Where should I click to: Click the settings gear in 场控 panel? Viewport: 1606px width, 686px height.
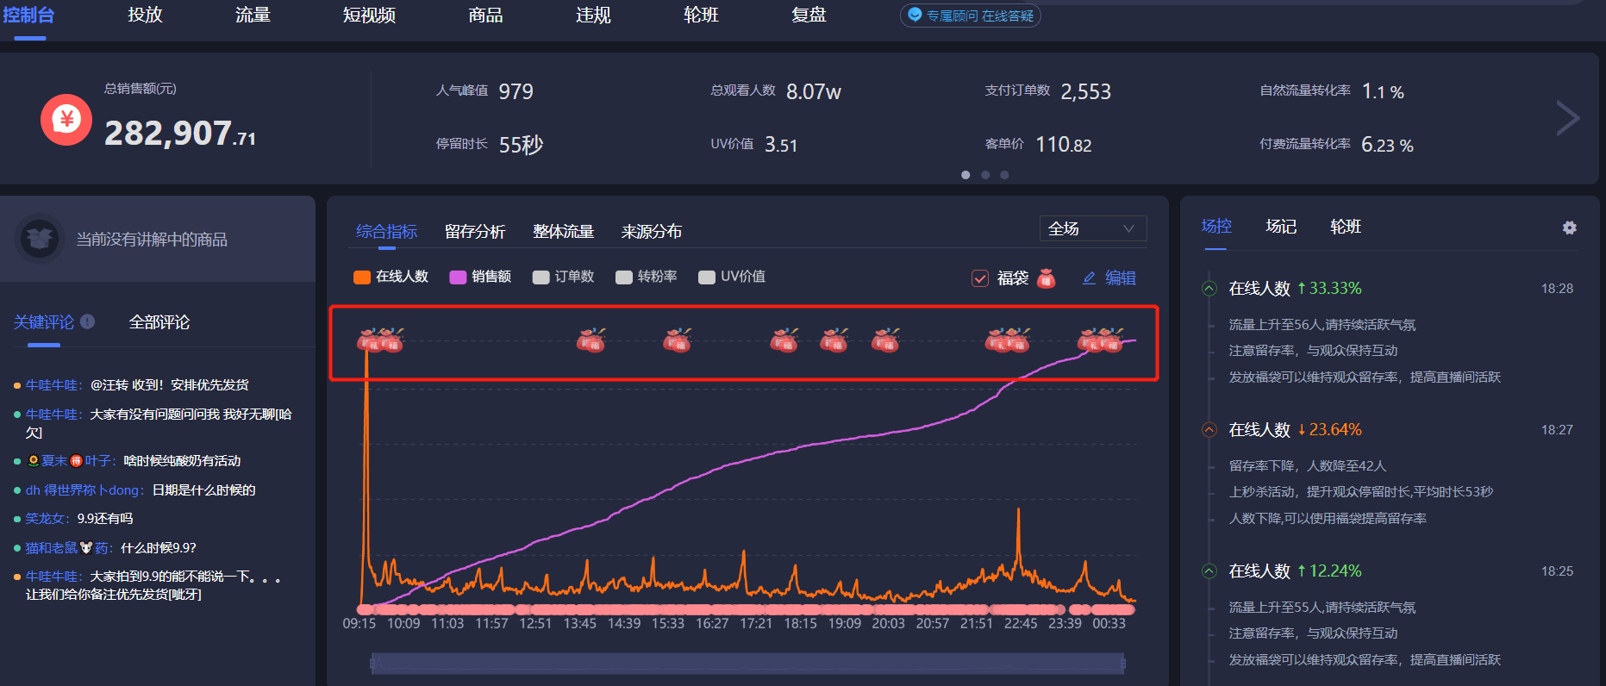click(x=1569, y=228)
